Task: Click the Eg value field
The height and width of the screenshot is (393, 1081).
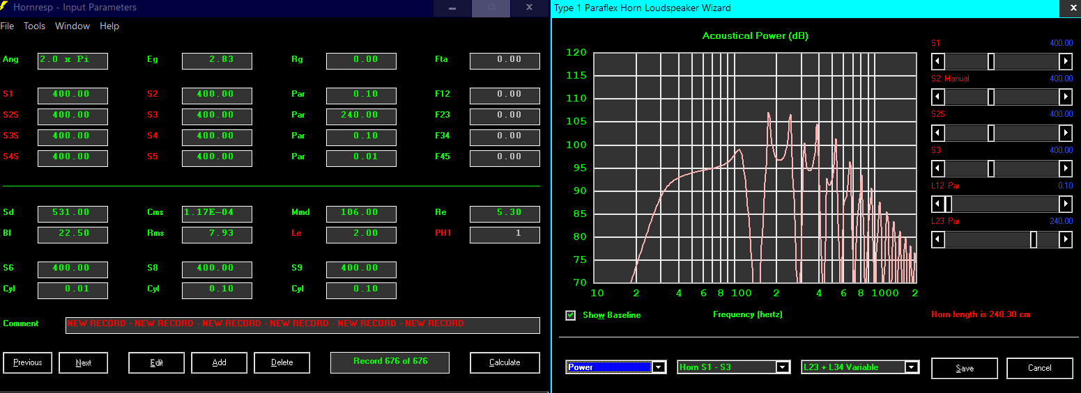Action: coord(217,61)
